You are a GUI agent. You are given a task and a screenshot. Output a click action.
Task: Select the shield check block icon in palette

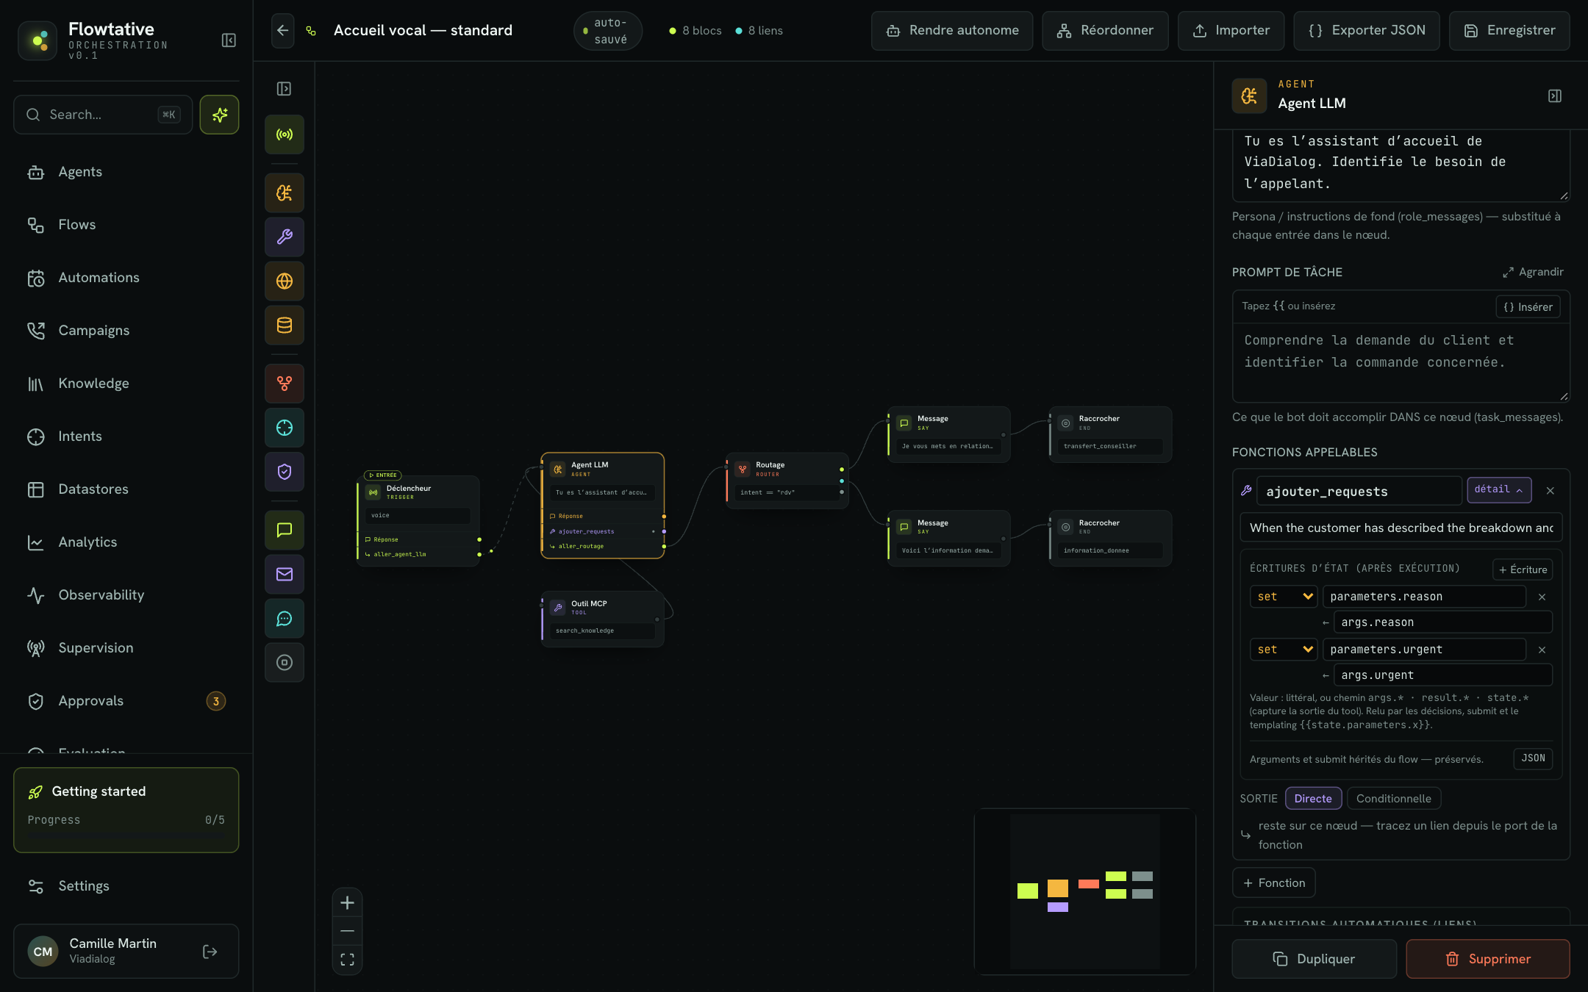coord(285,472)
